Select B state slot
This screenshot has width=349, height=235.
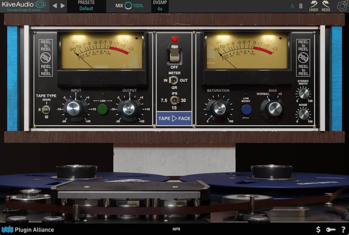(x=301, y=6)
